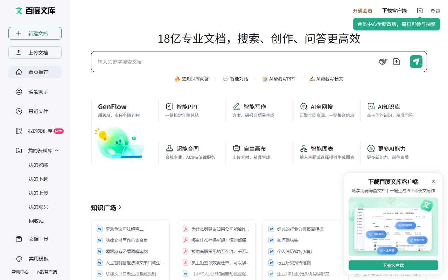Open the 智能PPT tool

click(182, 106)
